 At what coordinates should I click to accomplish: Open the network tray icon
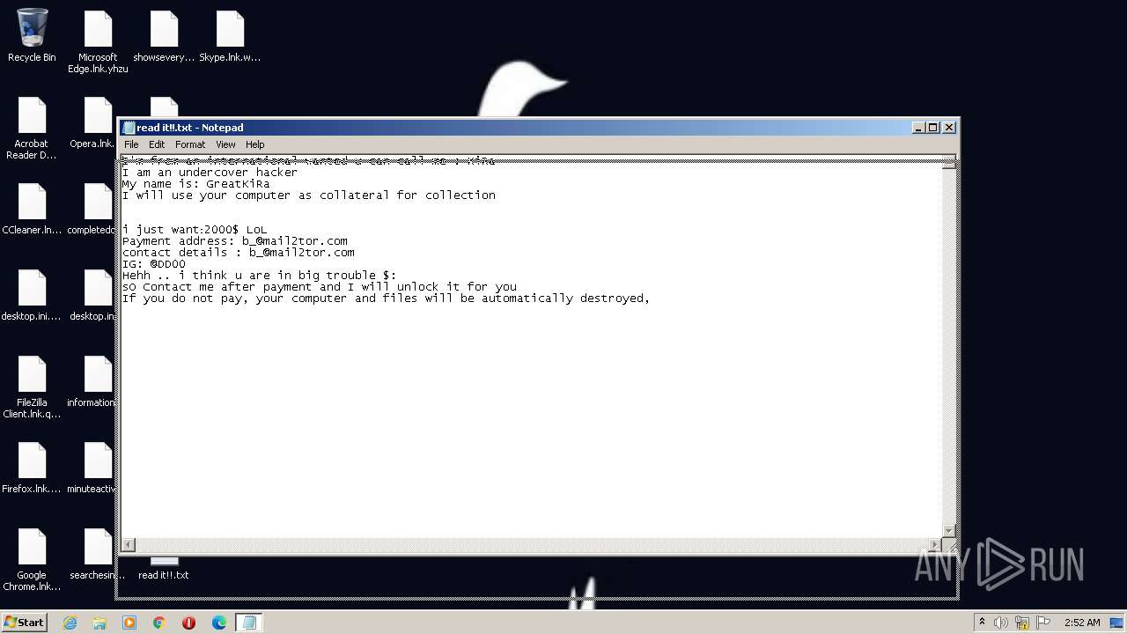1022,623
